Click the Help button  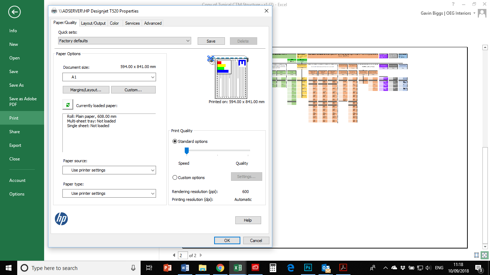tap(248, 220)
